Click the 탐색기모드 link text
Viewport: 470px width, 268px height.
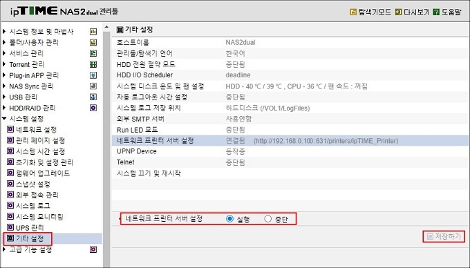375,12
